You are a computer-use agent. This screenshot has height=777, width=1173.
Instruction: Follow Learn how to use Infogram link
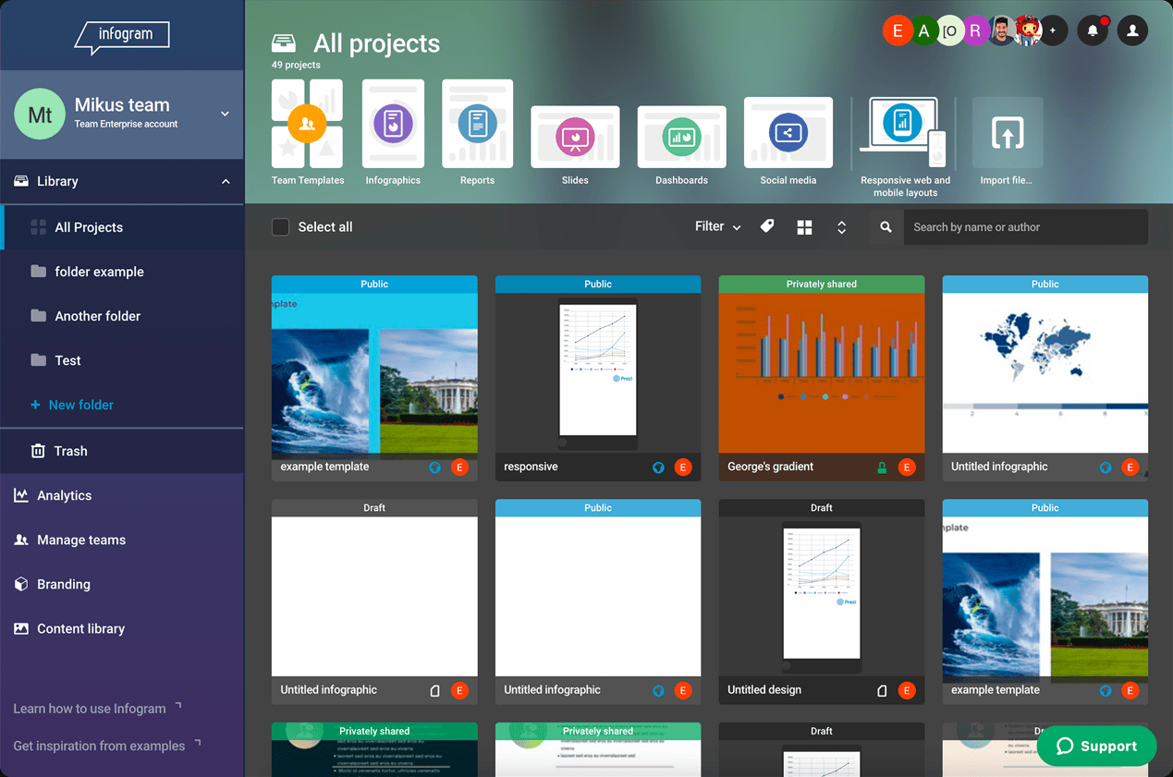97,709
